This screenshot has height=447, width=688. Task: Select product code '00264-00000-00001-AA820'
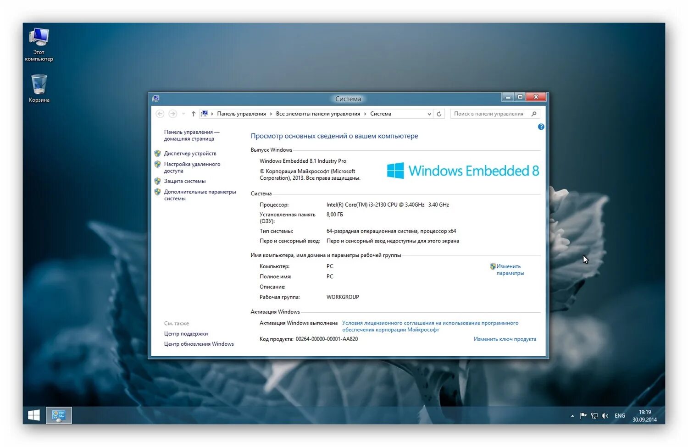click(327, 339)
